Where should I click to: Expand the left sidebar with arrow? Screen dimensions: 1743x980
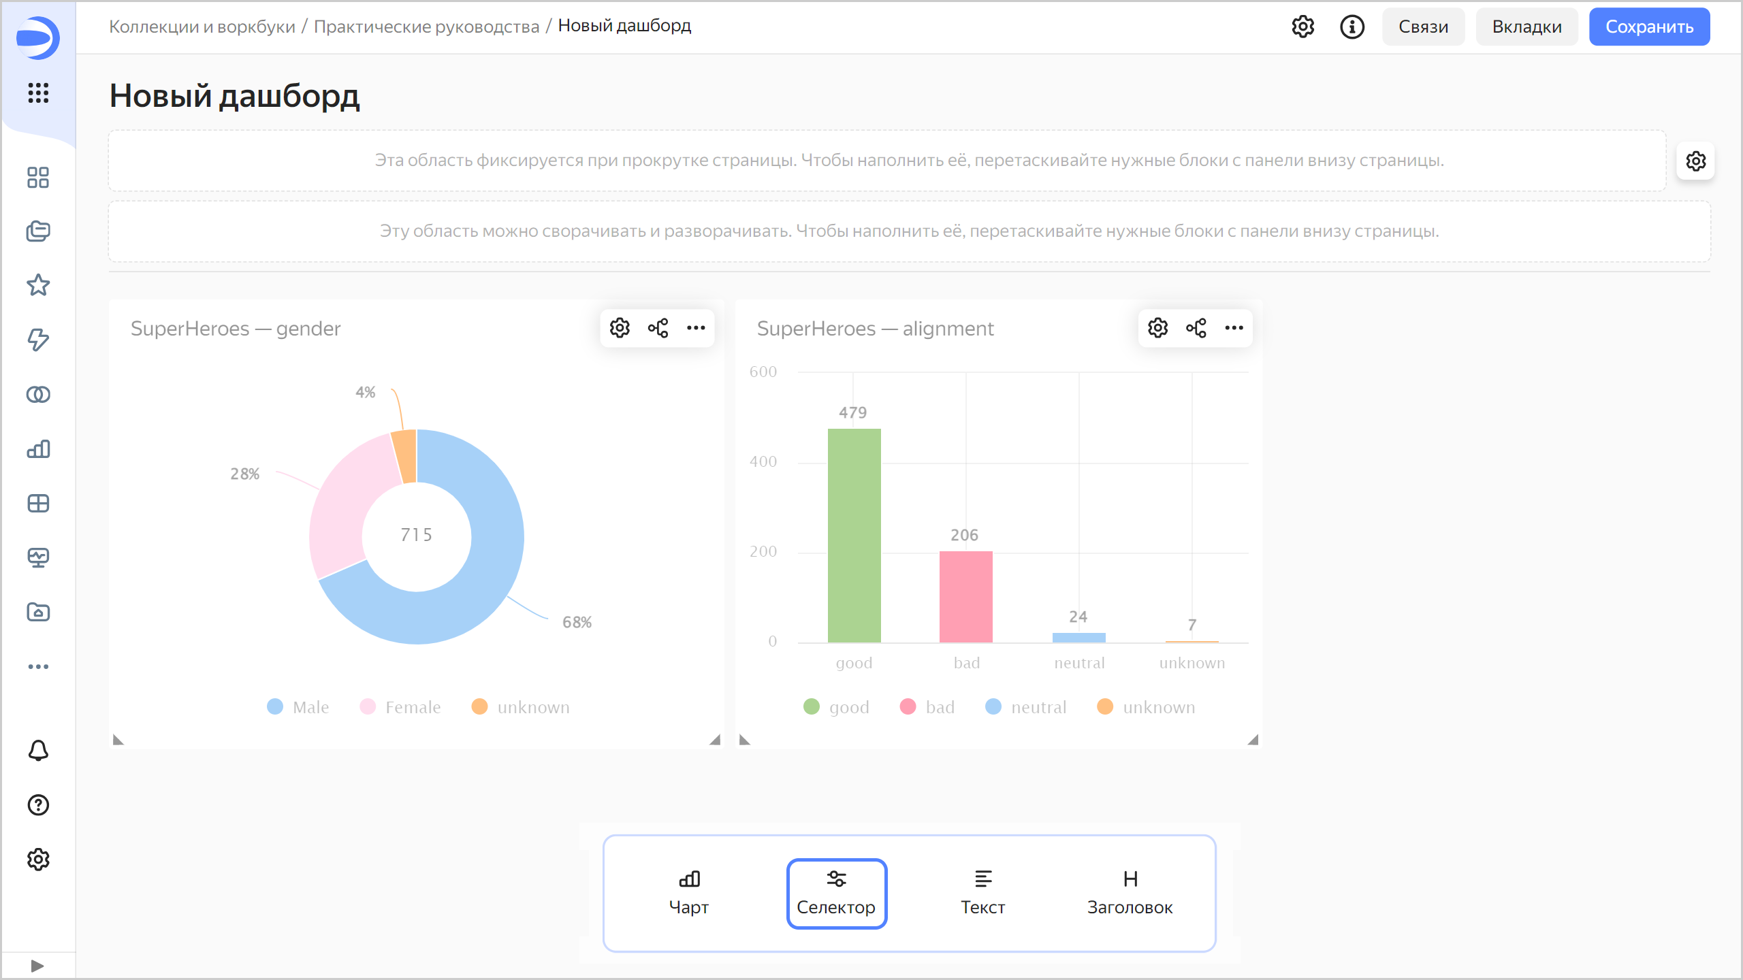pyautogui.click(x=38, y=966)
